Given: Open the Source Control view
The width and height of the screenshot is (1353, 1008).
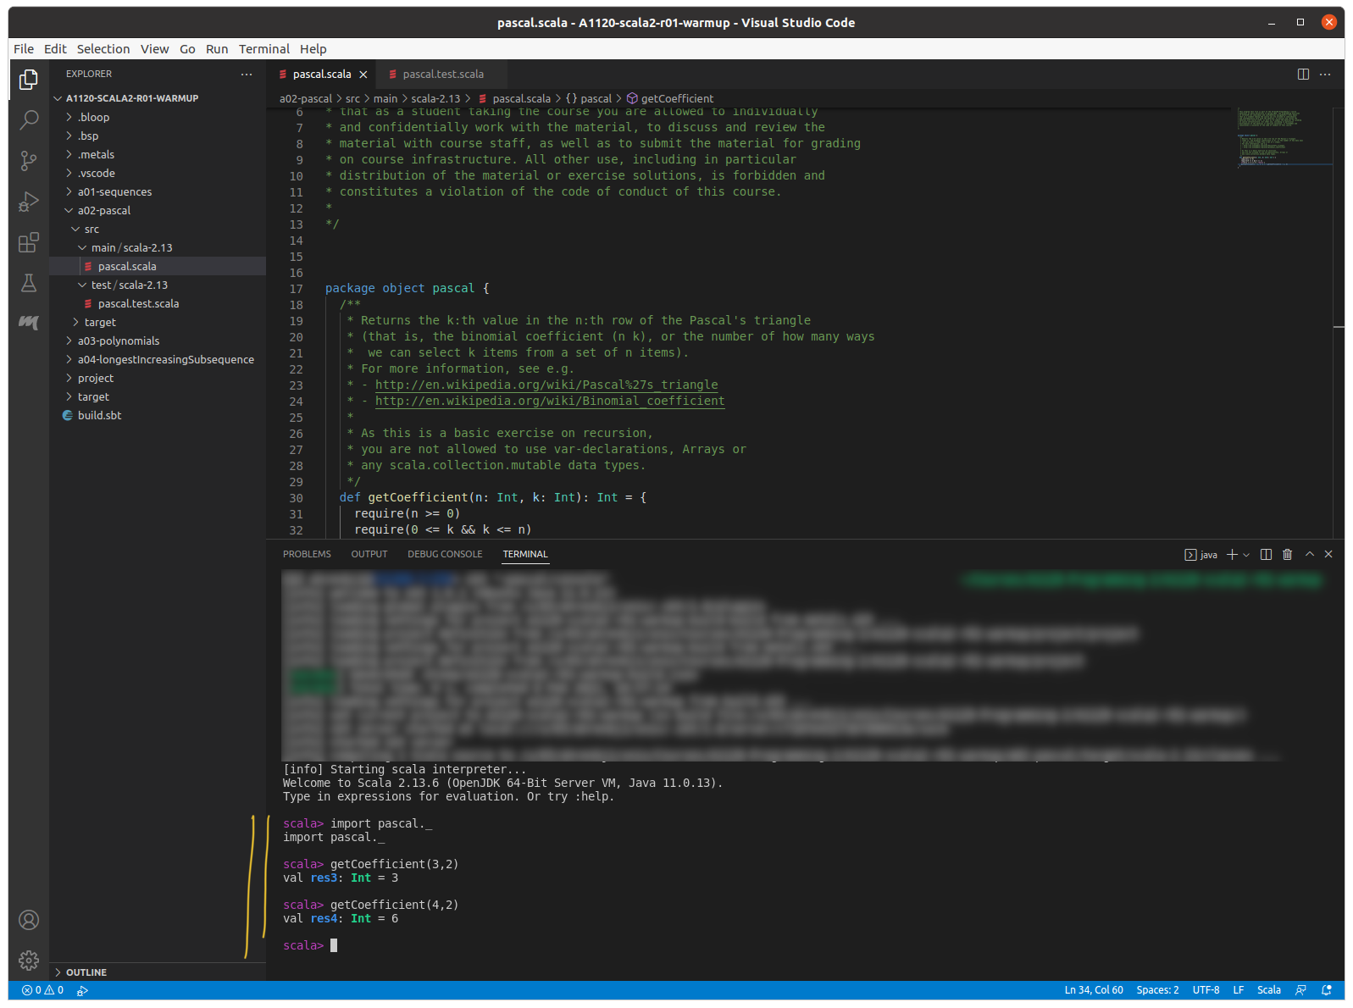Looking at the screenshot, I should [x=29, y=160].
